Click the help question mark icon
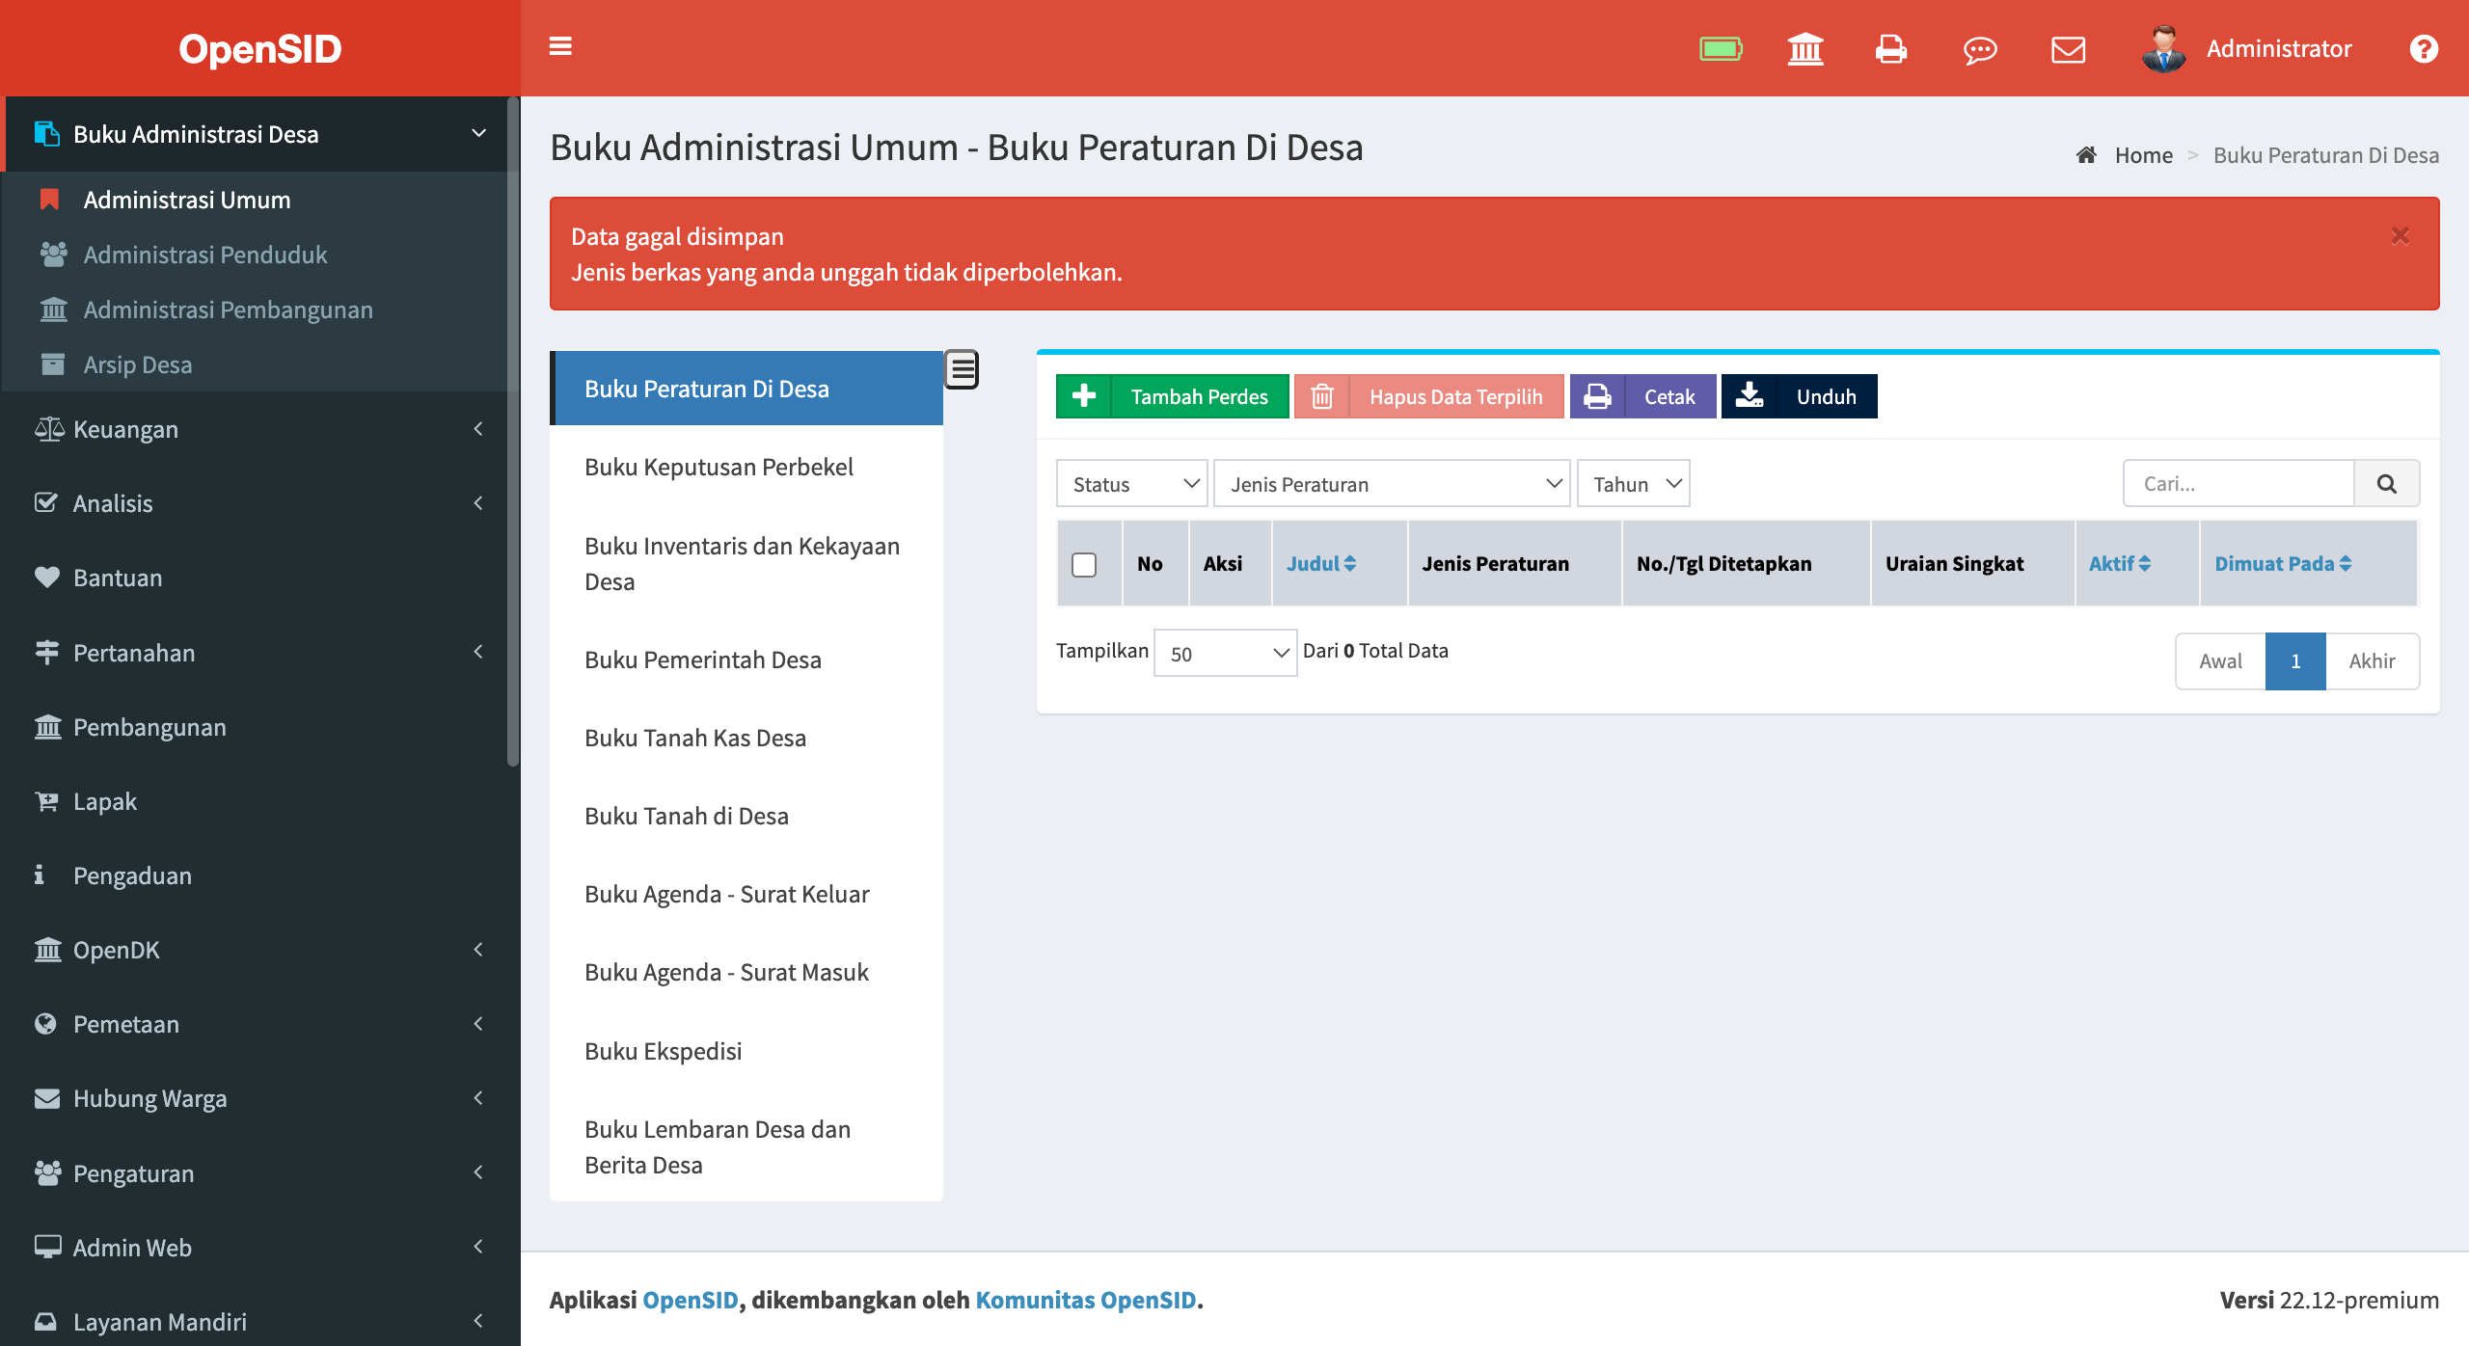Image resolution: width=2469 pixels, height=1346 pixels. tap(2424, 48)
